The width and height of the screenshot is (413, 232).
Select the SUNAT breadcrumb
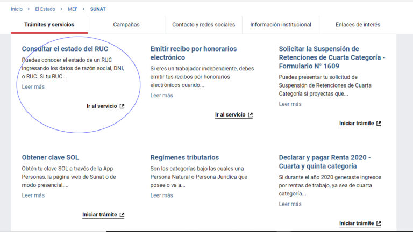[x=98, y=9]
